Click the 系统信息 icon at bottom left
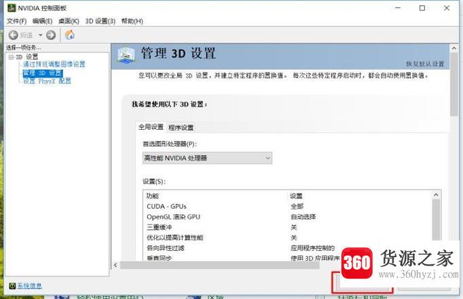The image size is (463, 299). pos(12,285)
